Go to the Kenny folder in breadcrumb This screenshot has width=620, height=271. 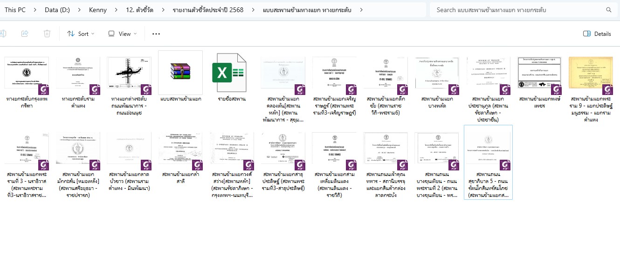tap(98, 10)
